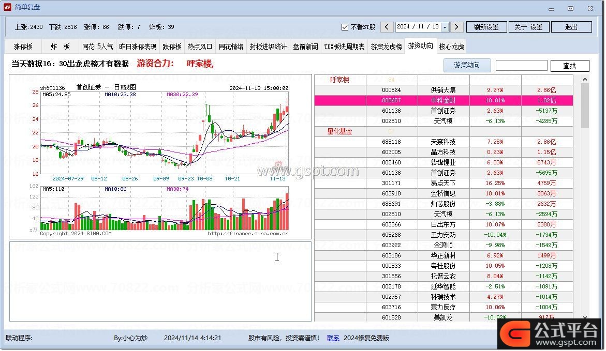Select the 热点风口 tab
This screenshot has width=606, height=351.
pyautogui.click(x=200, y=47)
